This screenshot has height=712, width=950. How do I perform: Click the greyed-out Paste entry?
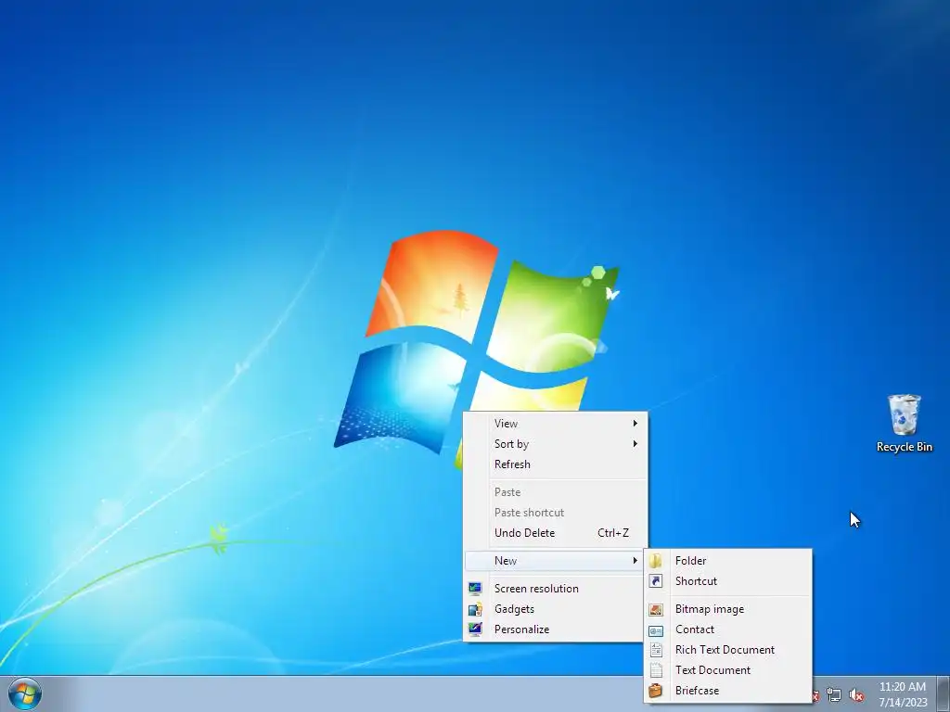pos(556,492)
